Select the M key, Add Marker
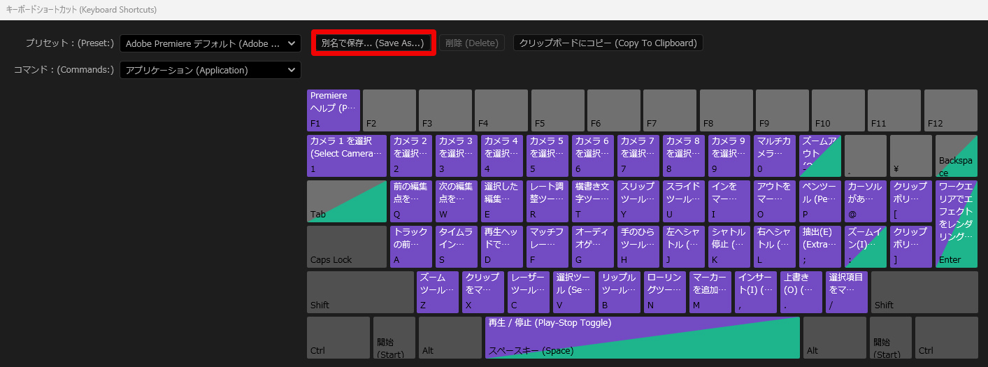 point(710,292)
